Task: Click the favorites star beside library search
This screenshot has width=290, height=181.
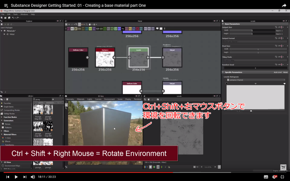Action: click(x=53, y=99)
